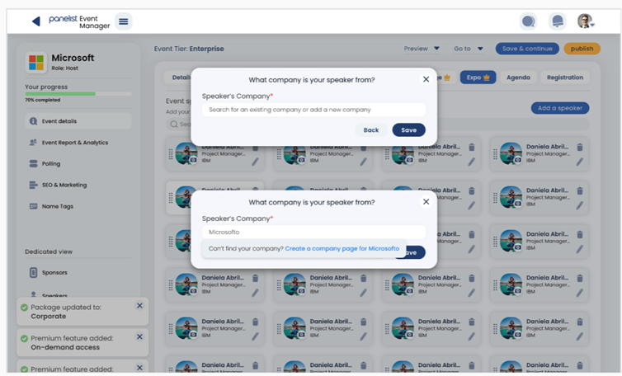The height and width of the screenshot is (376, 622).
Task: Click the company field containing Microsofto
Action: click(x=313, y=232)
